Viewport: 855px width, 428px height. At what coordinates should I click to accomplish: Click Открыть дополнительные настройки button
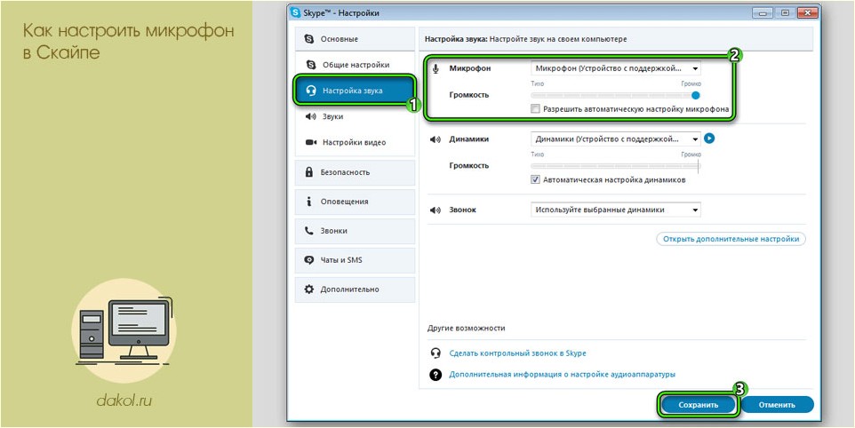click(731, 239)
